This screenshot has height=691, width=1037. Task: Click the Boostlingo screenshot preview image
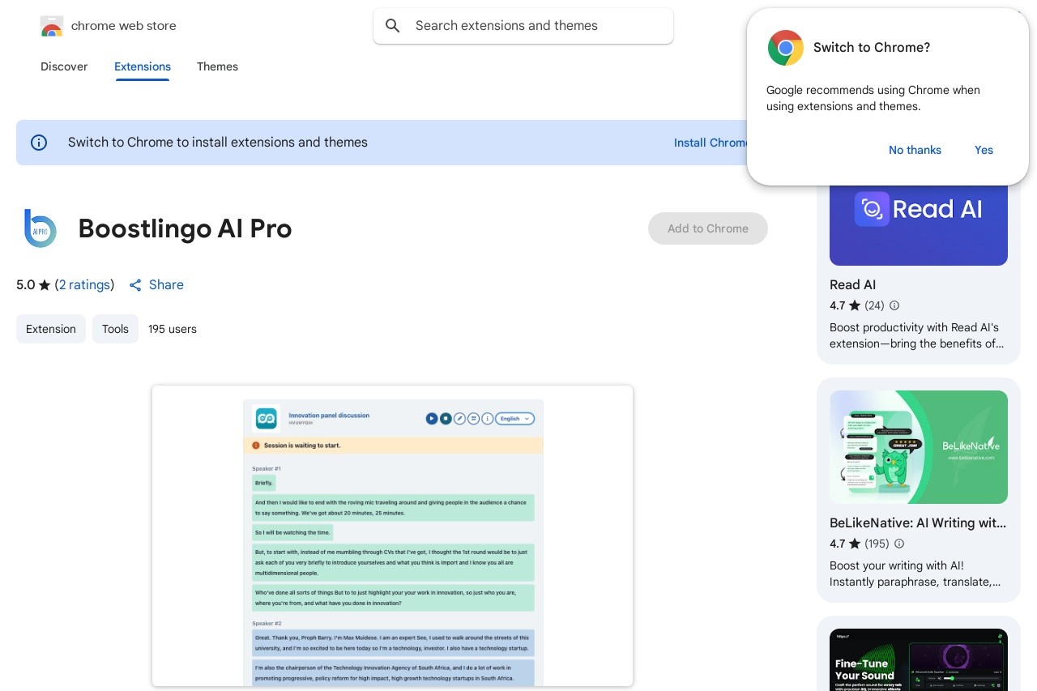[392, 535]
